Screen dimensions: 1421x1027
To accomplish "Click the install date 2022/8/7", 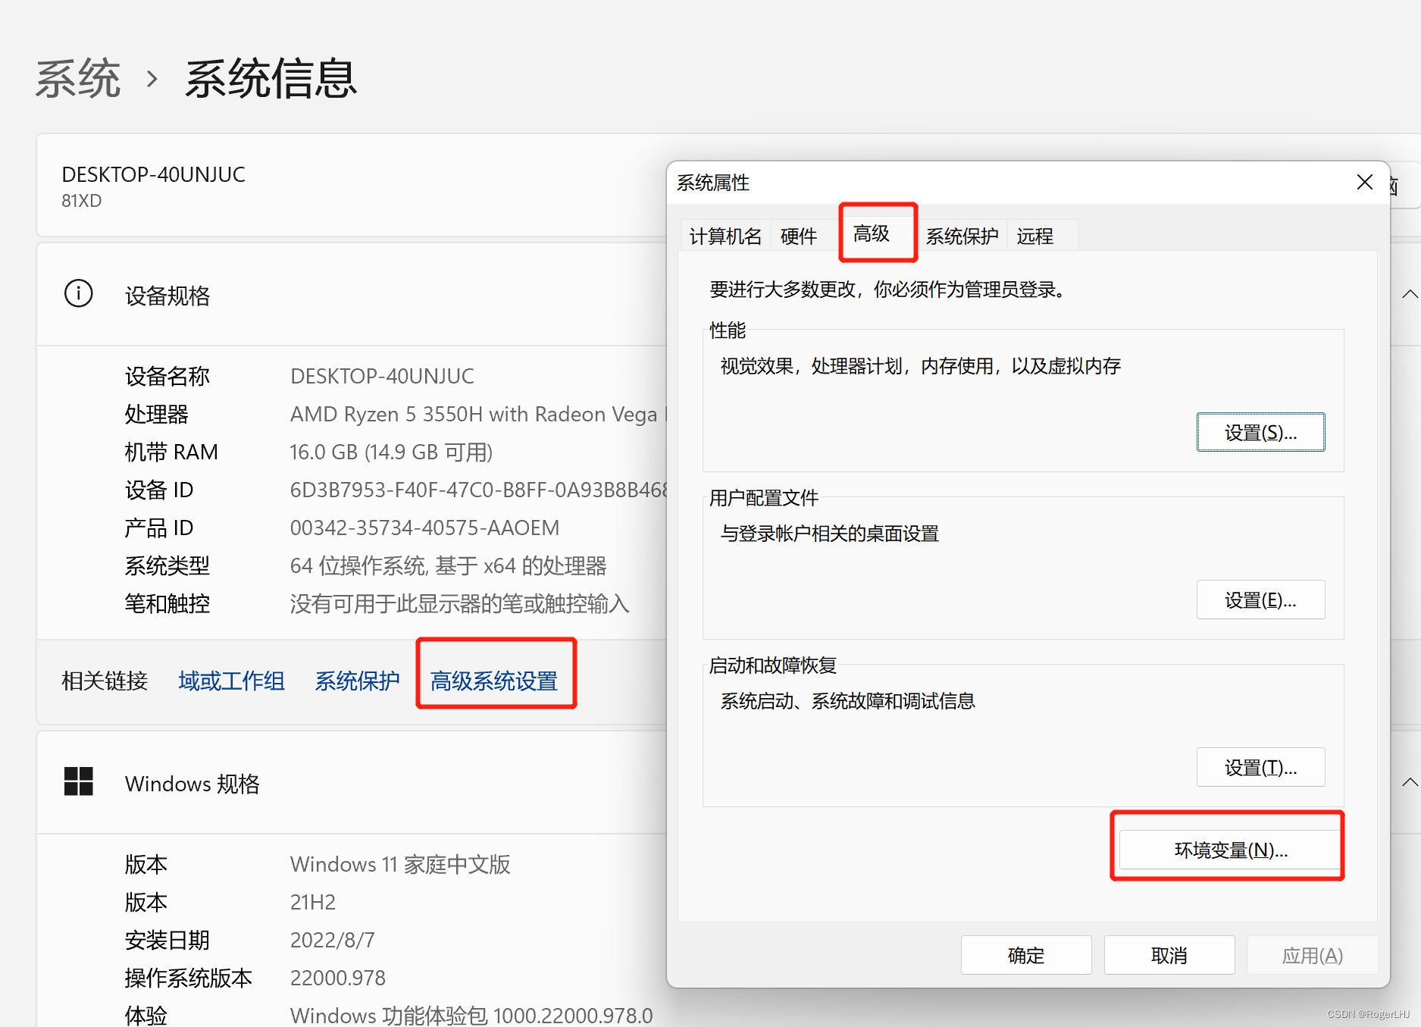I will [x=333, y=940].
